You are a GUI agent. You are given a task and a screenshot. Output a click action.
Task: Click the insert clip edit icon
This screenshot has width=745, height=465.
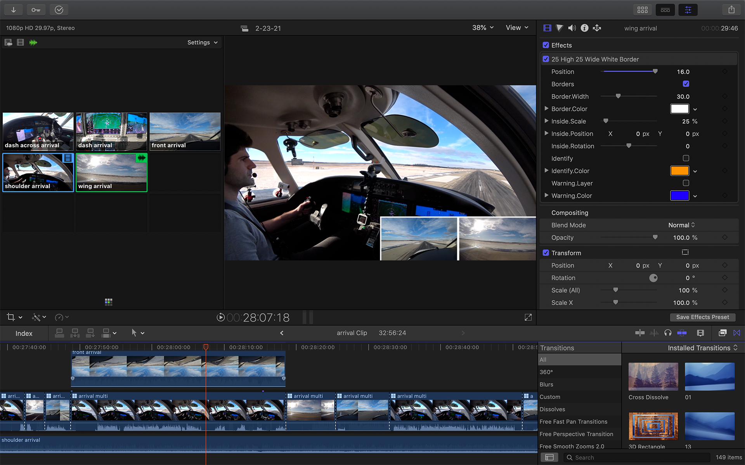coord(75,333)
